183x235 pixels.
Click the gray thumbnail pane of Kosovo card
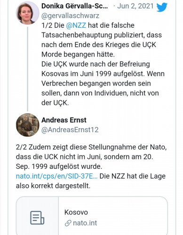pos(37,216)
